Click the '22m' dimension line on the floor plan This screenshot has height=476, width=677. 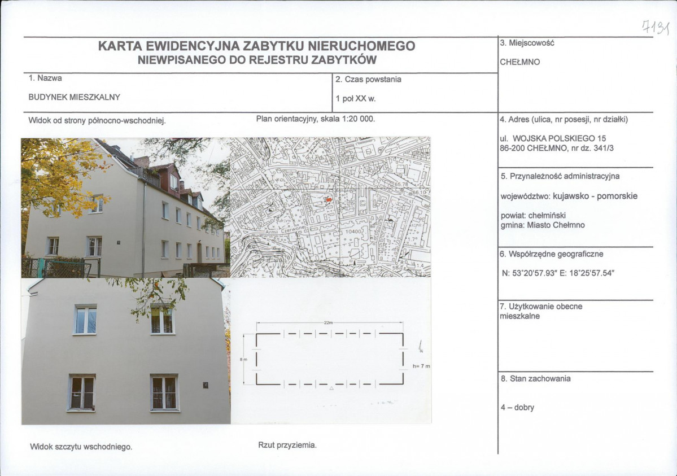[x=328, y=322]
